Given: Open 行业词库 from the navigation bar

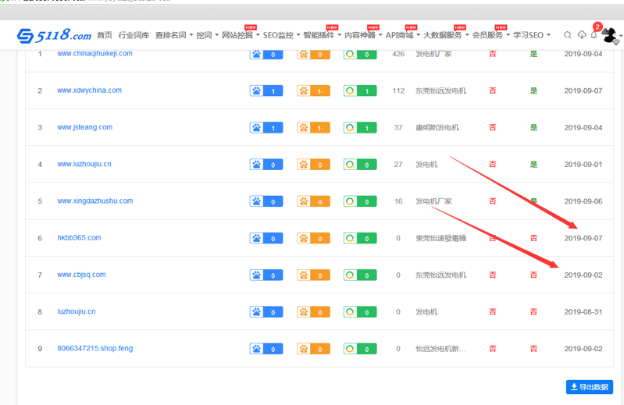Looking at the screenshot, I should (x=134, y=35).
